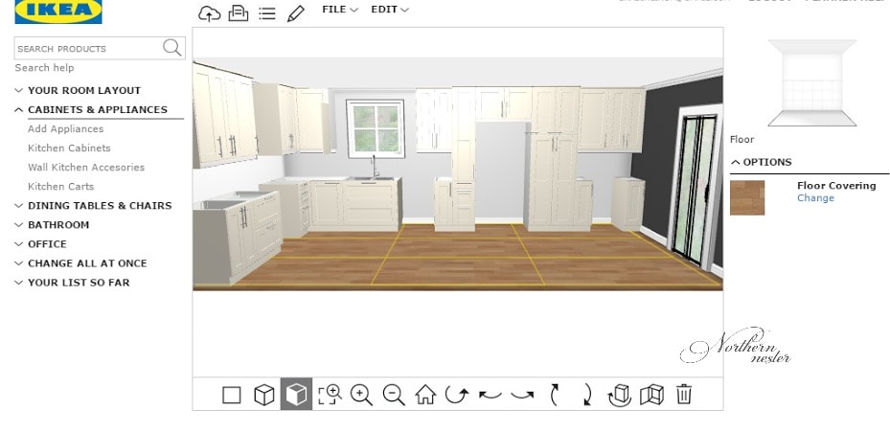This screenshot has height=433, width=890.
Task: Open Kitchen Cabinets category
Action: pos(69,148)
